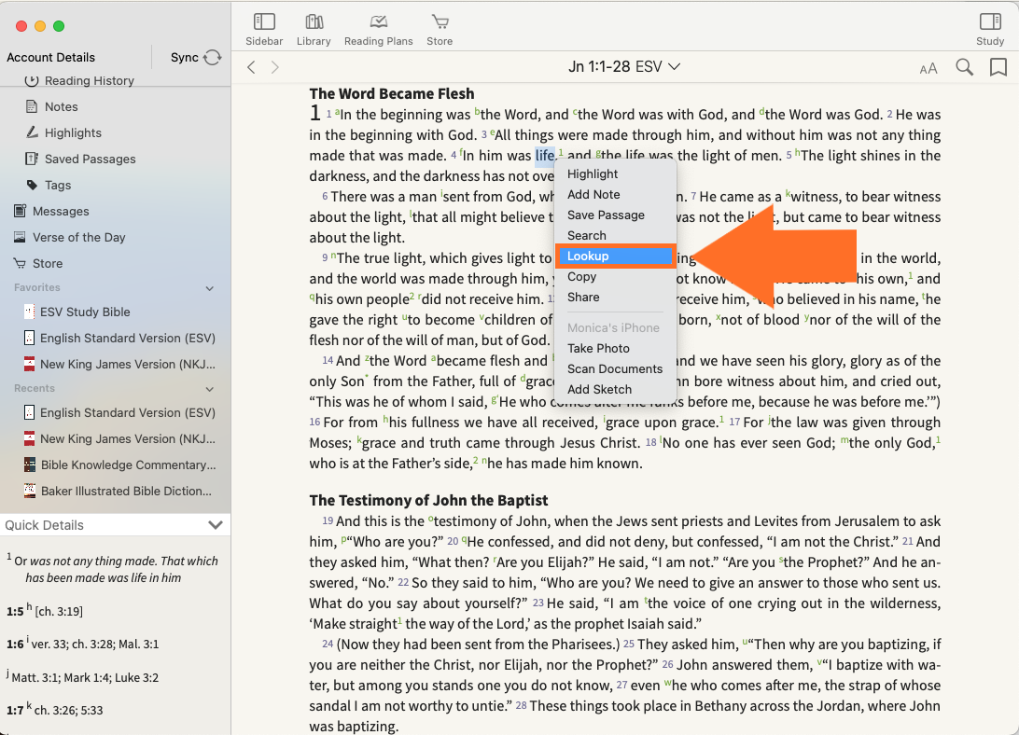Click heading The Word Became Flesh
The height and width of the screenshot is (735, 1019).
(392, 93)
